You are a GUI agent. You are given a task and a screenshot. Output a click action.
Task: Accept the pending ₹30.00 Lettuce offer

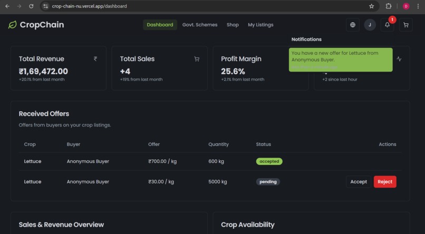359,182
